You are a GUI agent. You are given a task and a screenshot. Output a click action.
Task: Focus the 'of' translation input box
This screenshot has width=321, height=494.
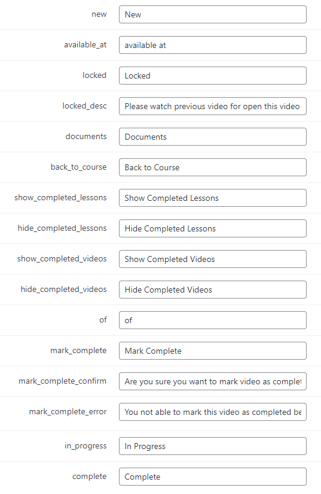point(213,320)
